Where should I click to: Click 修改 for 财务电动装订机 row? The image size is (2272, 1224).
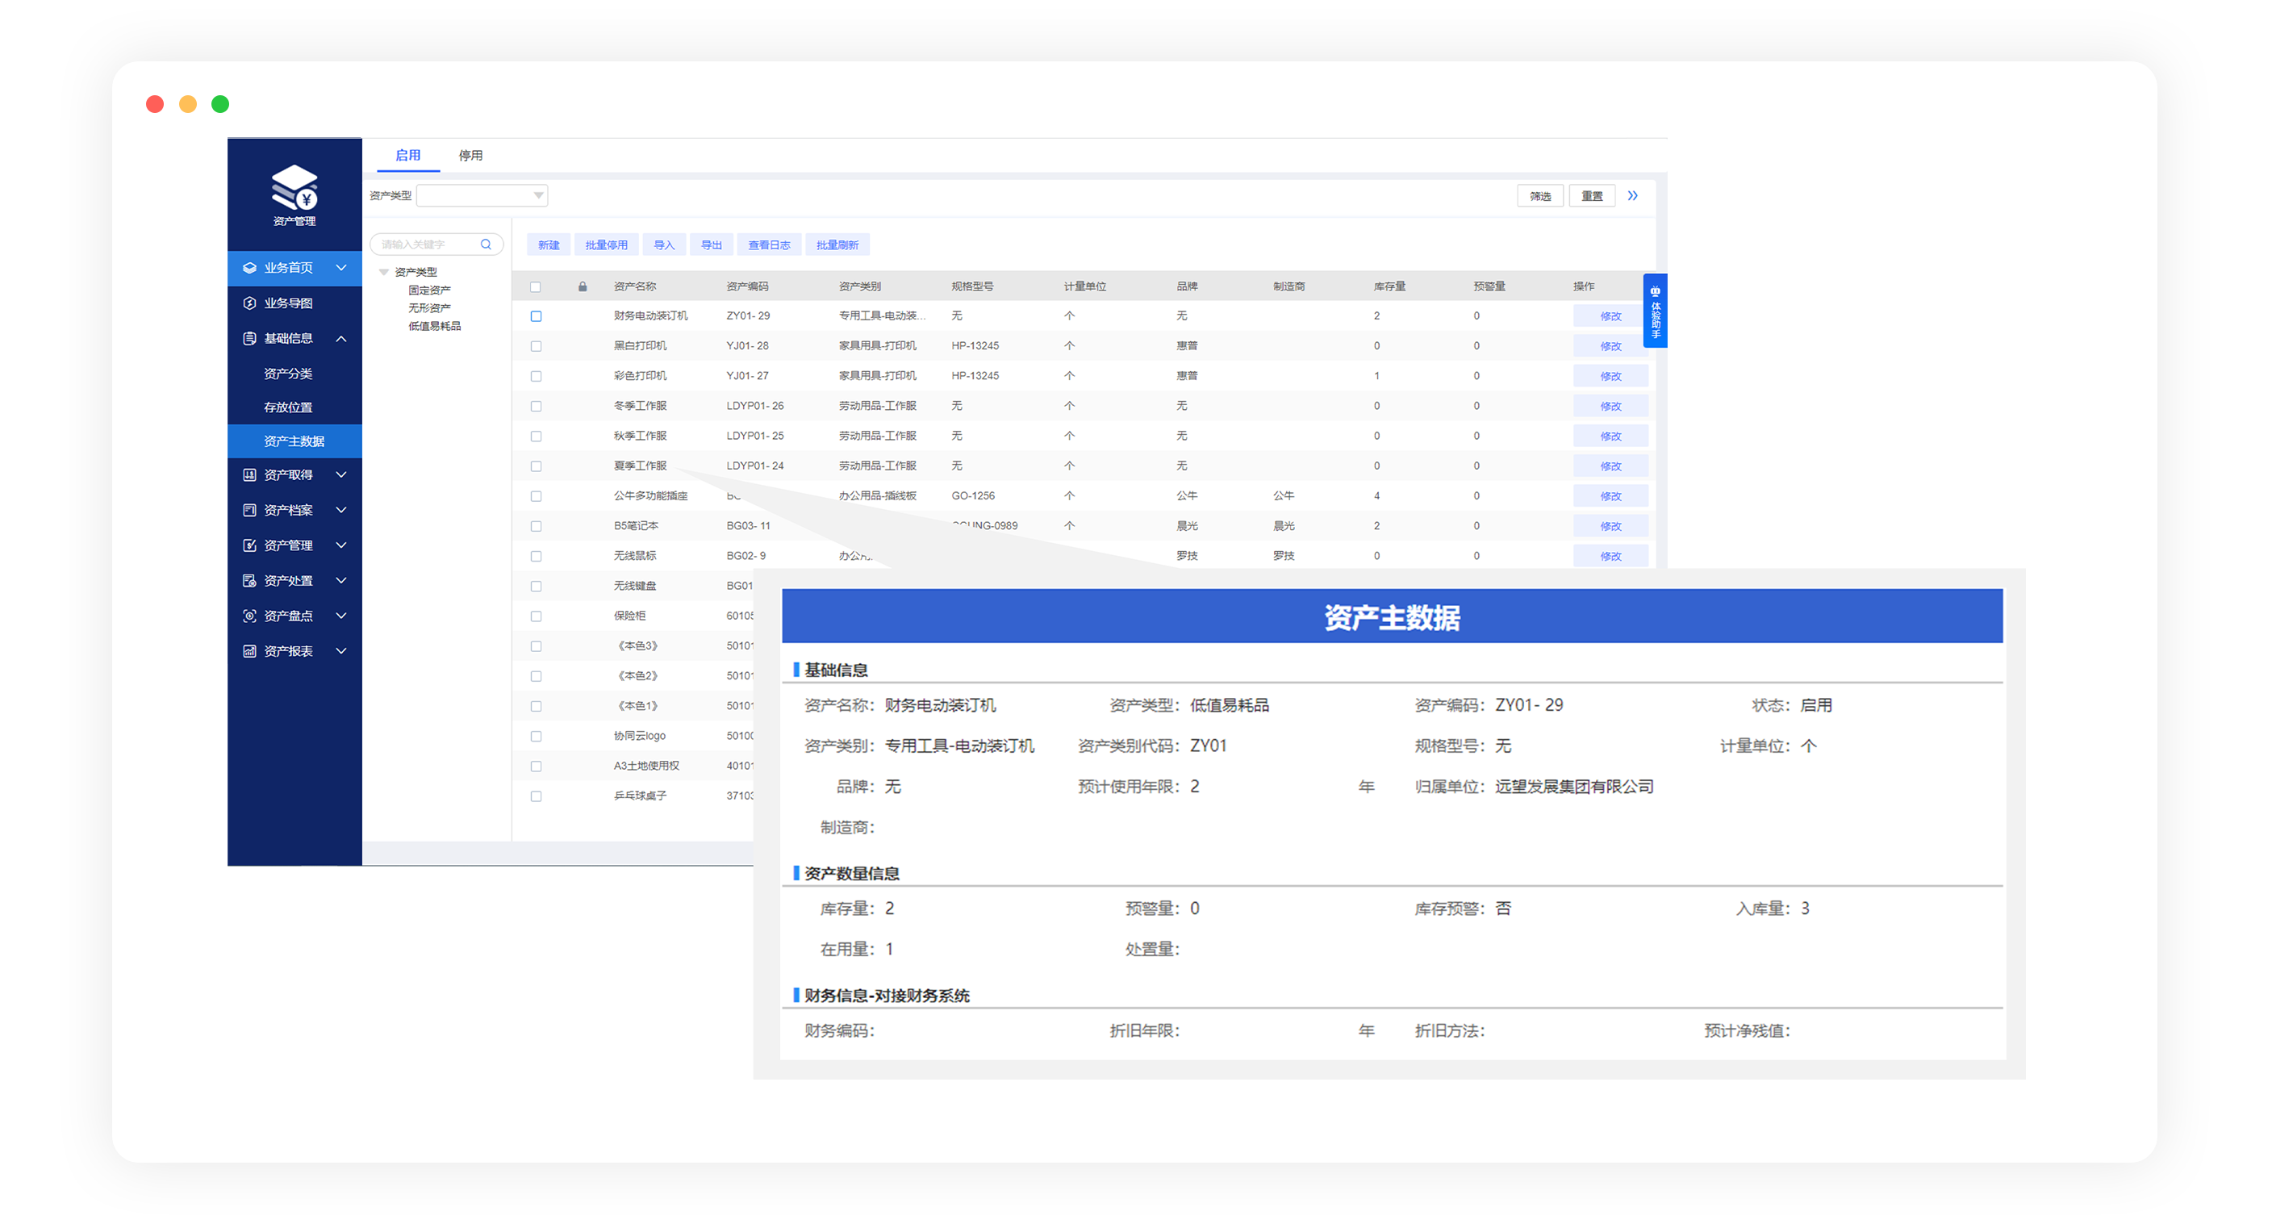[1610, 316]
